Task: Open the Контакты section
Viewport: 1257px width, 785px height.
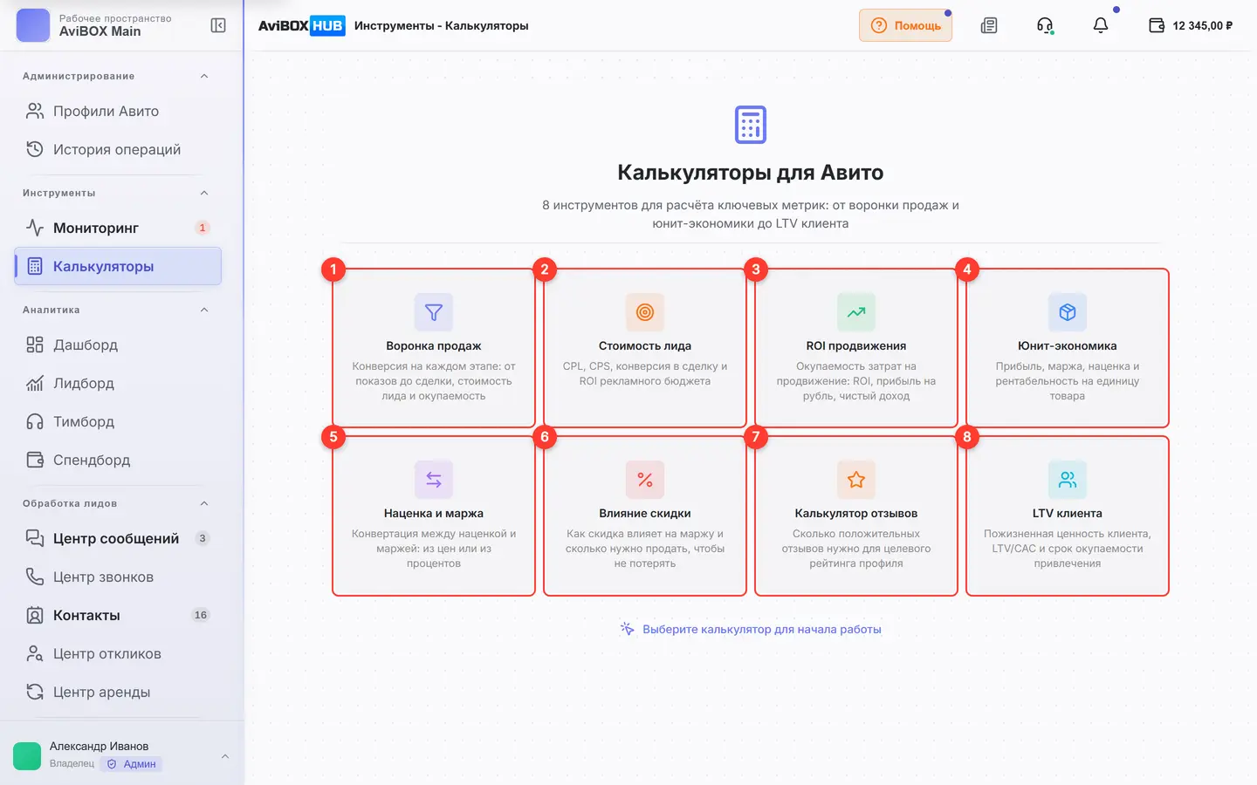Action: (x=118, y=615)
